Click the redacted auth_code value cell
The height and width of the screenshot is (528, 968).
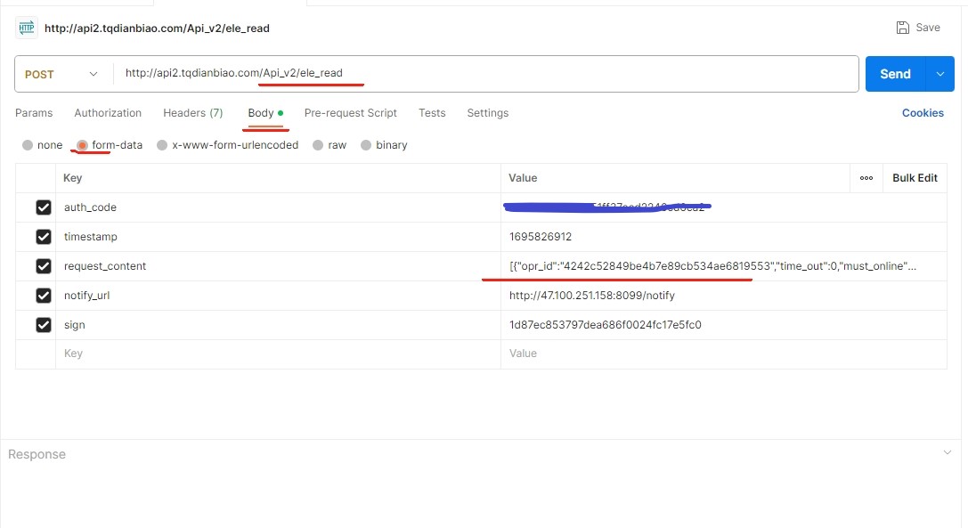point(723,207)
